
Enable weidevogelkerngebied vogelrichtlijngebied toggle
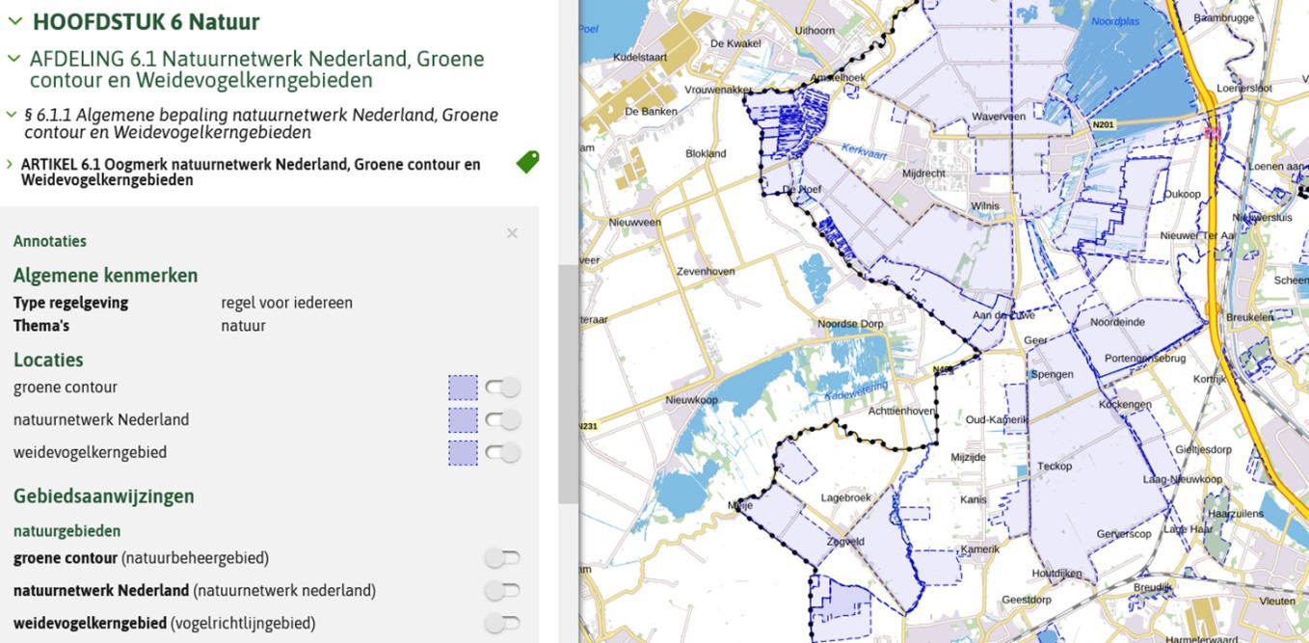click(502, 624)
